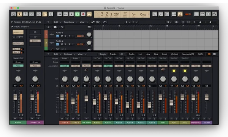Screen dimensions: 228x137
Task: Start playback with the green play button
Action: pyautogui.click(x=78, y=14)
